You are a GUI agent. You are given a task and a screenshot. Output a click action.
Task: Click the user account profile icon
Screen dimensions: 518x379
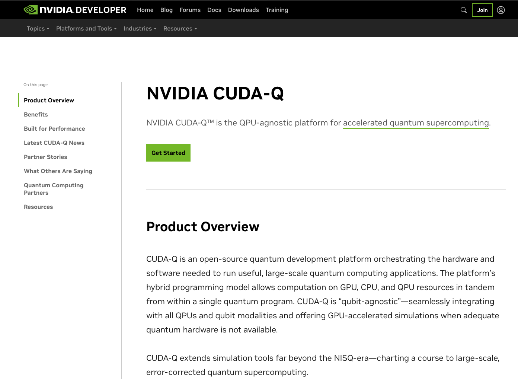[501, 10]
